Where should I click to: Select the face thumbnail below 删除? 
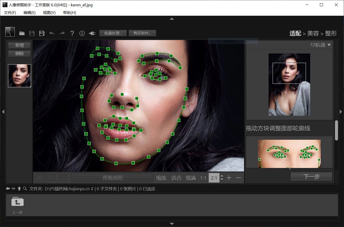click(20, 76)
